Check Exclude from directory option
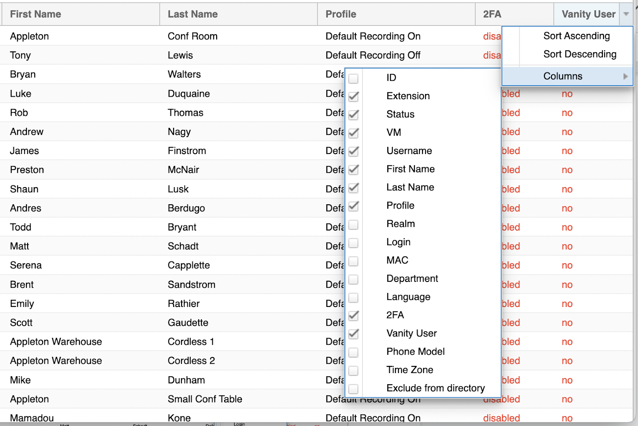 (x=353, y=389)
